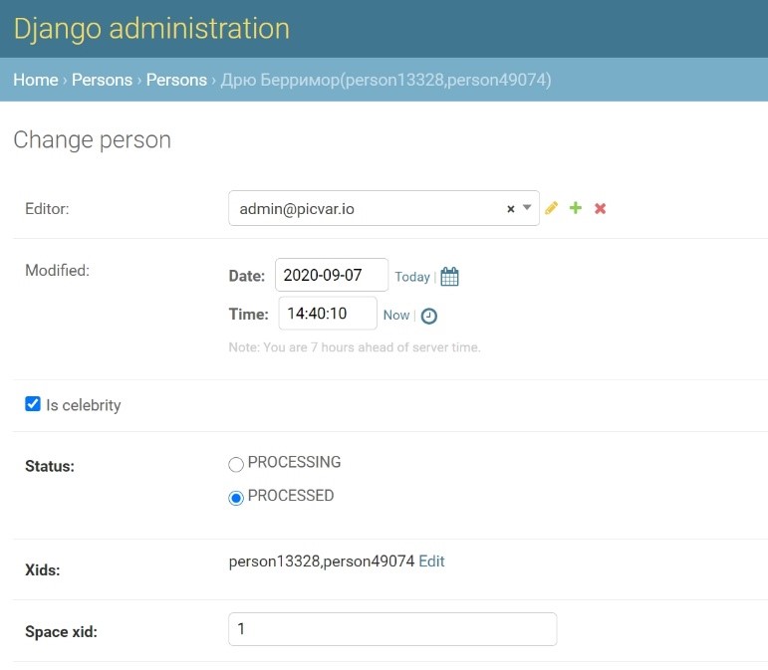Focus the Space xid input field
Screen dimensions: 768x670
(x=392, y=629)
